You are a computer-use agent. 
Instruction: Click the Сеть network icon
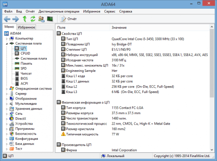coord(12,114)
